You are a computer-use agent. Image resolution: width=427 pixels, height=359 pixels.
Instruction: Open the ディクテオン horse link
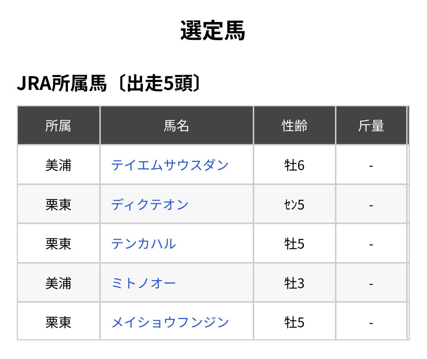pos(150,204)
